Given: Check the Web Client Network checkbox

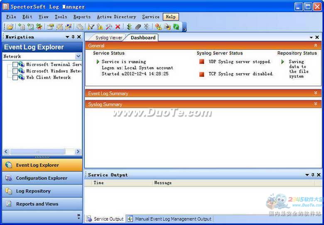Looking at the screenshot, I should click(15, 78).
